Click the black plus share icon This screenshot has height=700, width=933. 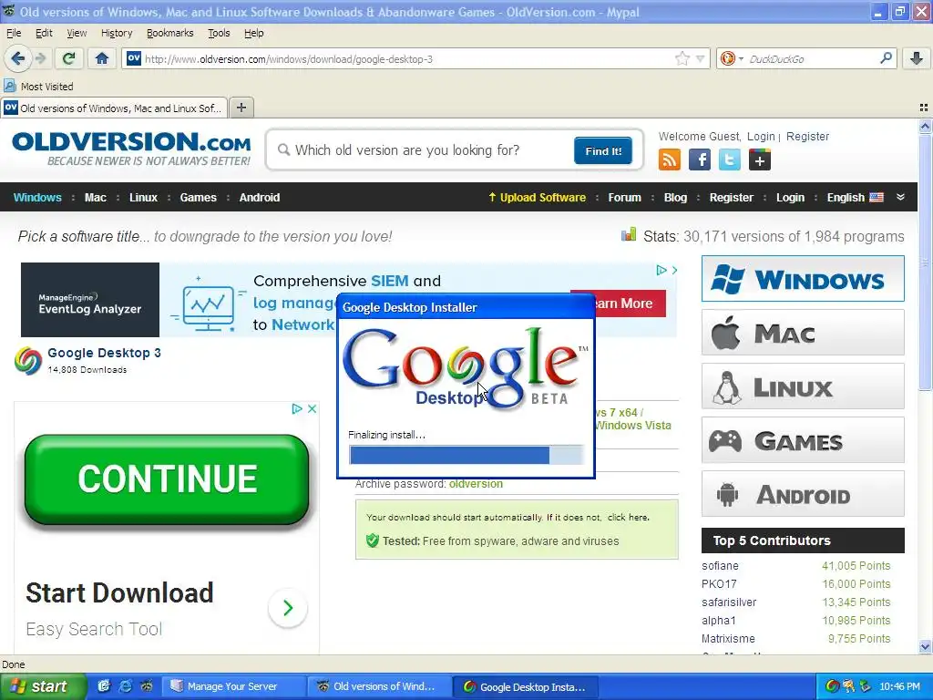click(x=759, y=160)
